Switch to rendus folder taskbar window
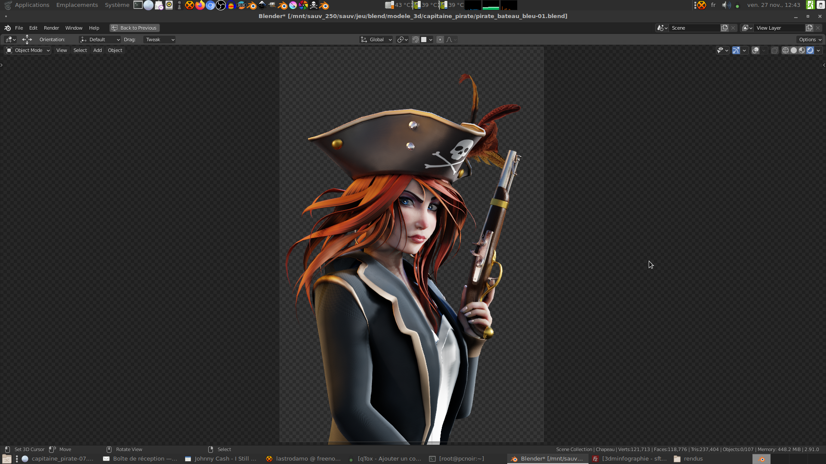 point(688,459)
